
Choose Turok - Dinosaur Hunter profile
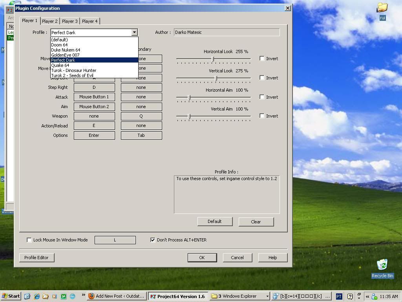[x=73, y=70]
